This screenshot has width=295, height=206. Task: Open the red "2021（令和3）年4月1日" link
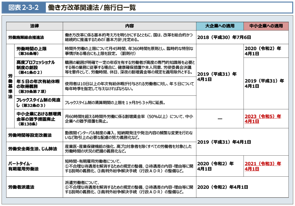tap(263, 166)
